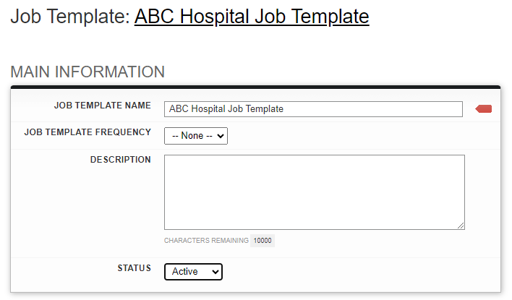The width and height of the screenshot is (512, 300).
Task: Focus the Job Template Name input field
Action: tap(313, 109)
